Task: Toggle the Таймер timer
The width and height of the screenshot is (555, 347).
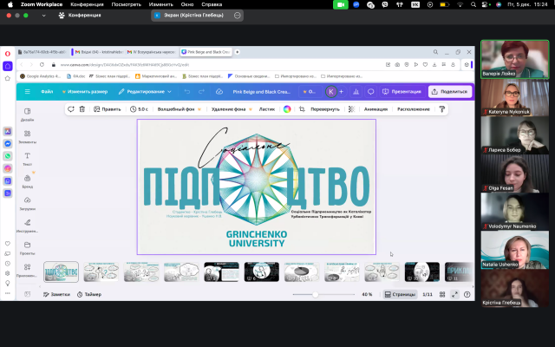Action: pyautogui.click(x=88, y=294)
